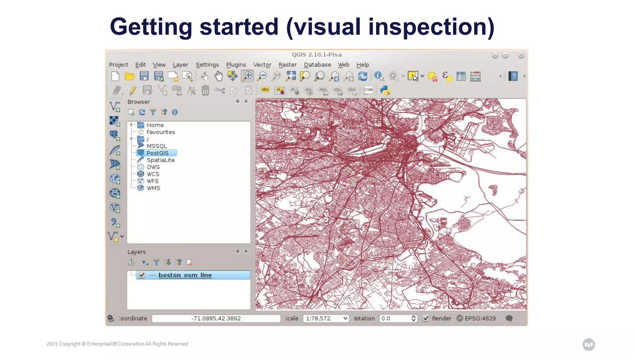Select WMS in the Browser tree
Image resolution: width=636 pixels, height=358 pixels.
click(153, 188)
